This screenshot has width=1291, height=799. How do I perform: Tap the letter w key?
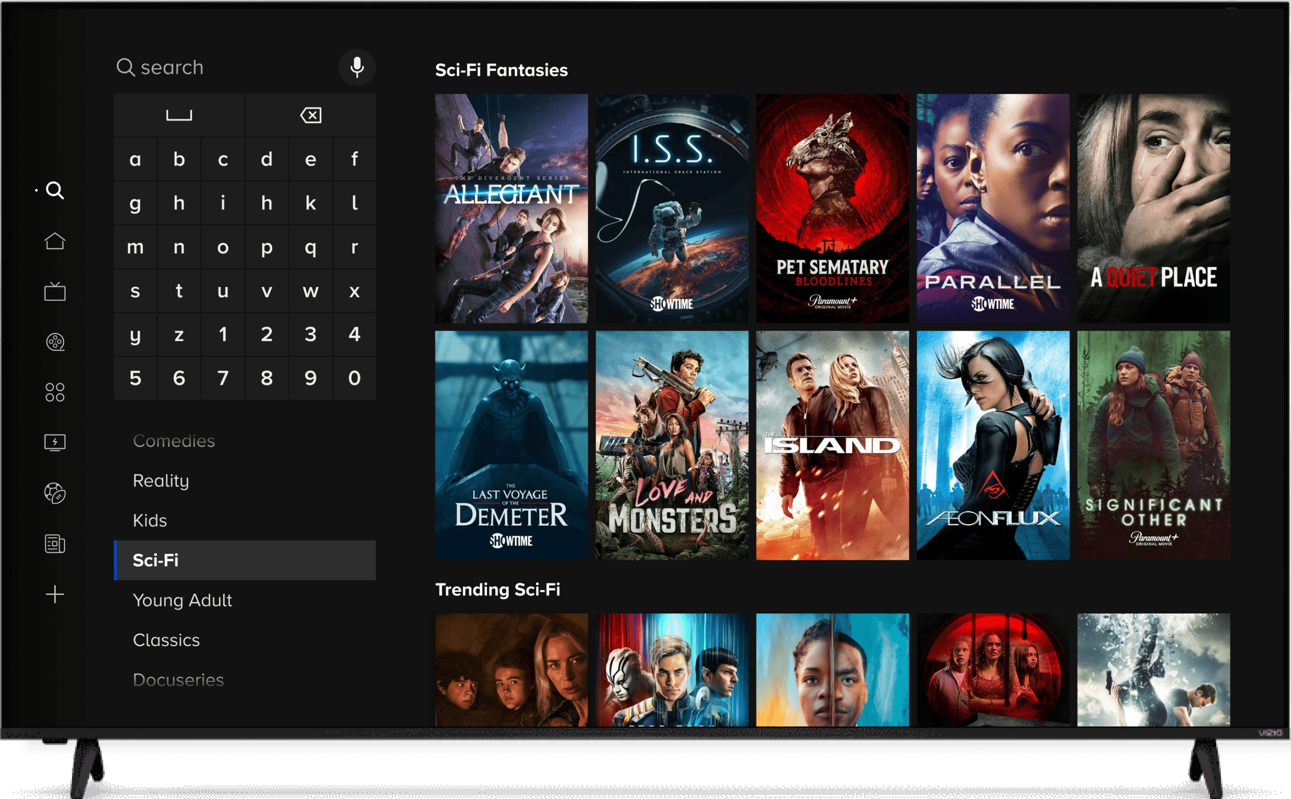point(310,291)
